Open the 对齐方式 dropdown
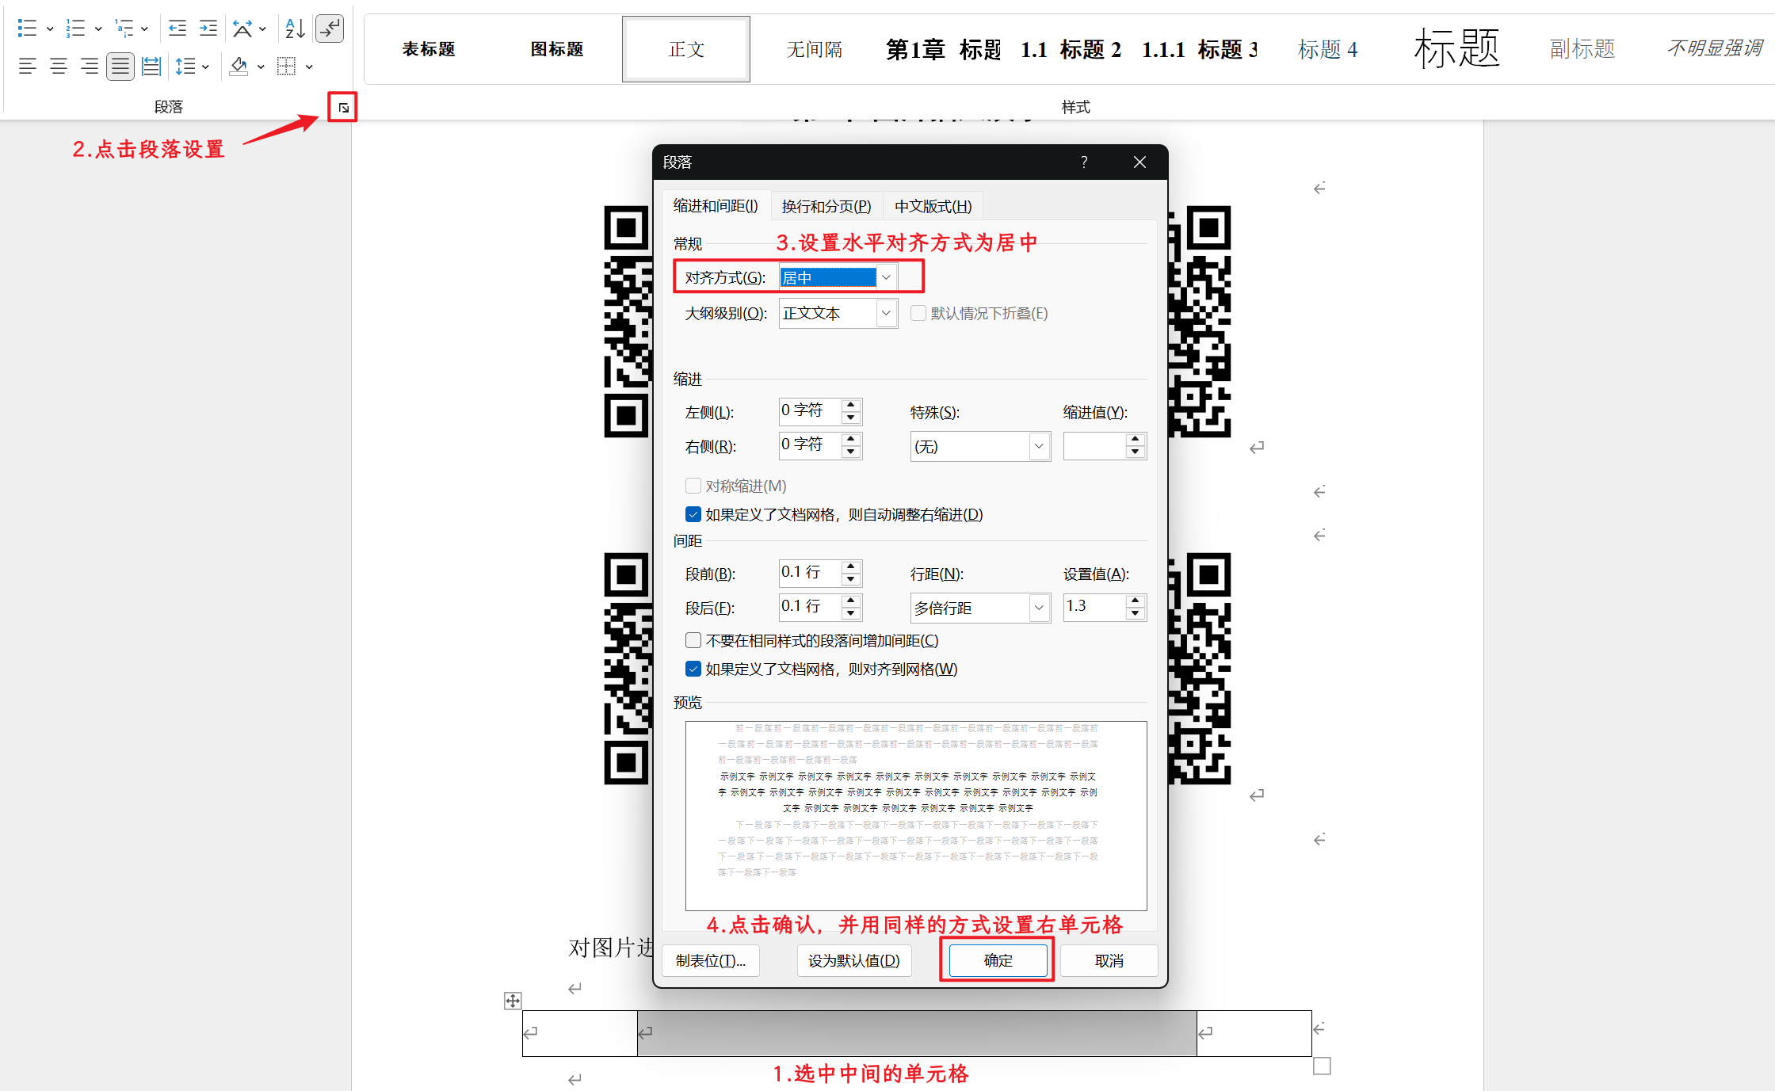 [886, 277]
